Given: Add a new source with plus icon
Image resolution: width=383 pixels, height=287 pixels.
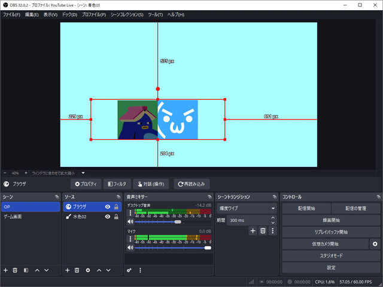Looking at the screenshot, I should pos(68,270).
